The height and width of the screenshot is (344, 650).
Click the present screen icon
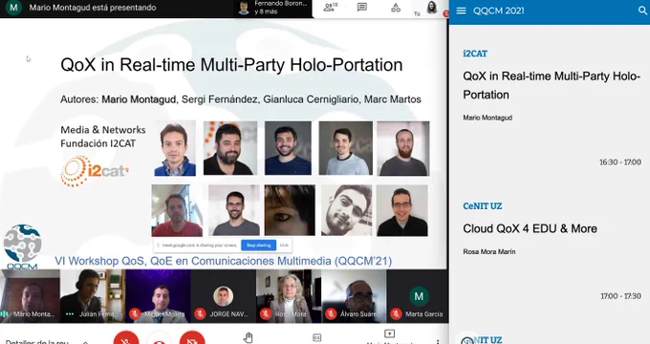click(389, 334)
